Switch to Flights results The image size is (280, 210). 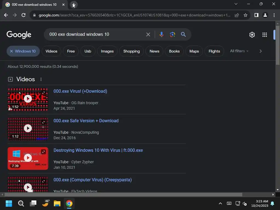pyautogui.click(x=214, y=51)
